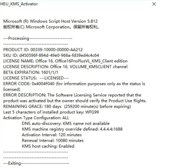Viewport: 172px width, 168px height.
Task: Click the product key WFG99 line
Action: click(x=51, y=112)
